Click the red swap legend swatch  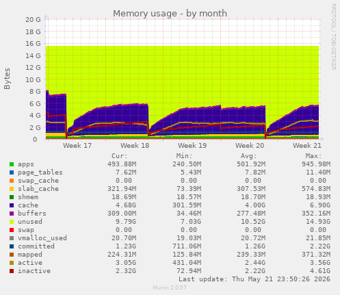[12, 230]
